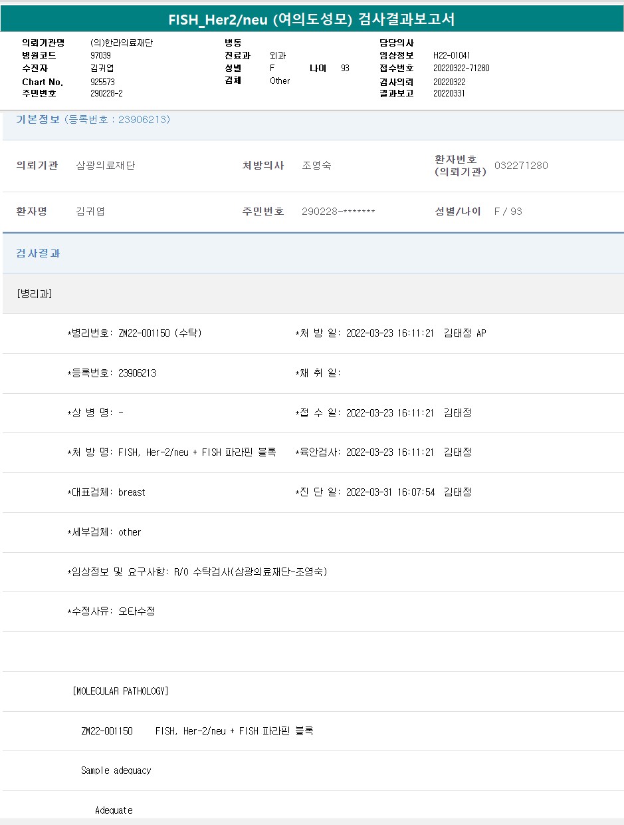Image resolution: width=624 pixels, height=825 pixels.
Task: Click Chart No. value 925573
Action: (x=102, y=82)
